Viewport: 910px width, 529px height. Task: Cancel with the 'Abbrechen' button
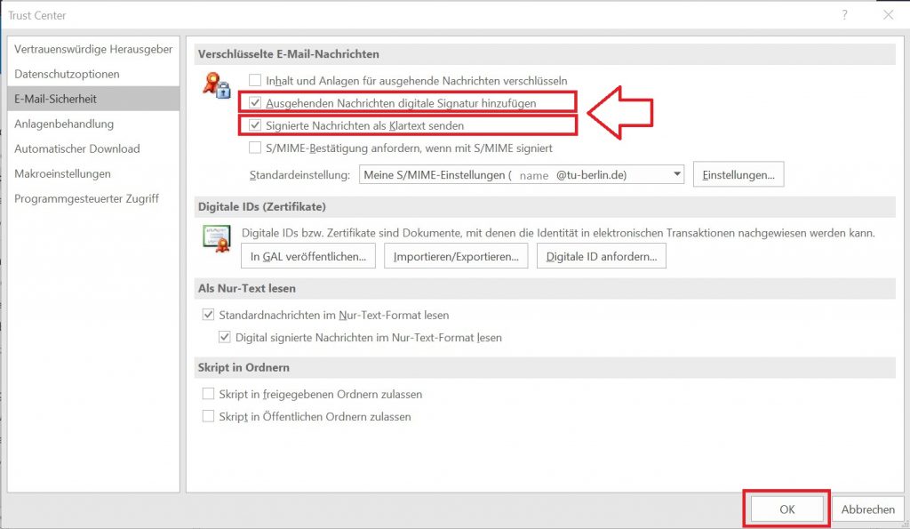tap(867, 509)
